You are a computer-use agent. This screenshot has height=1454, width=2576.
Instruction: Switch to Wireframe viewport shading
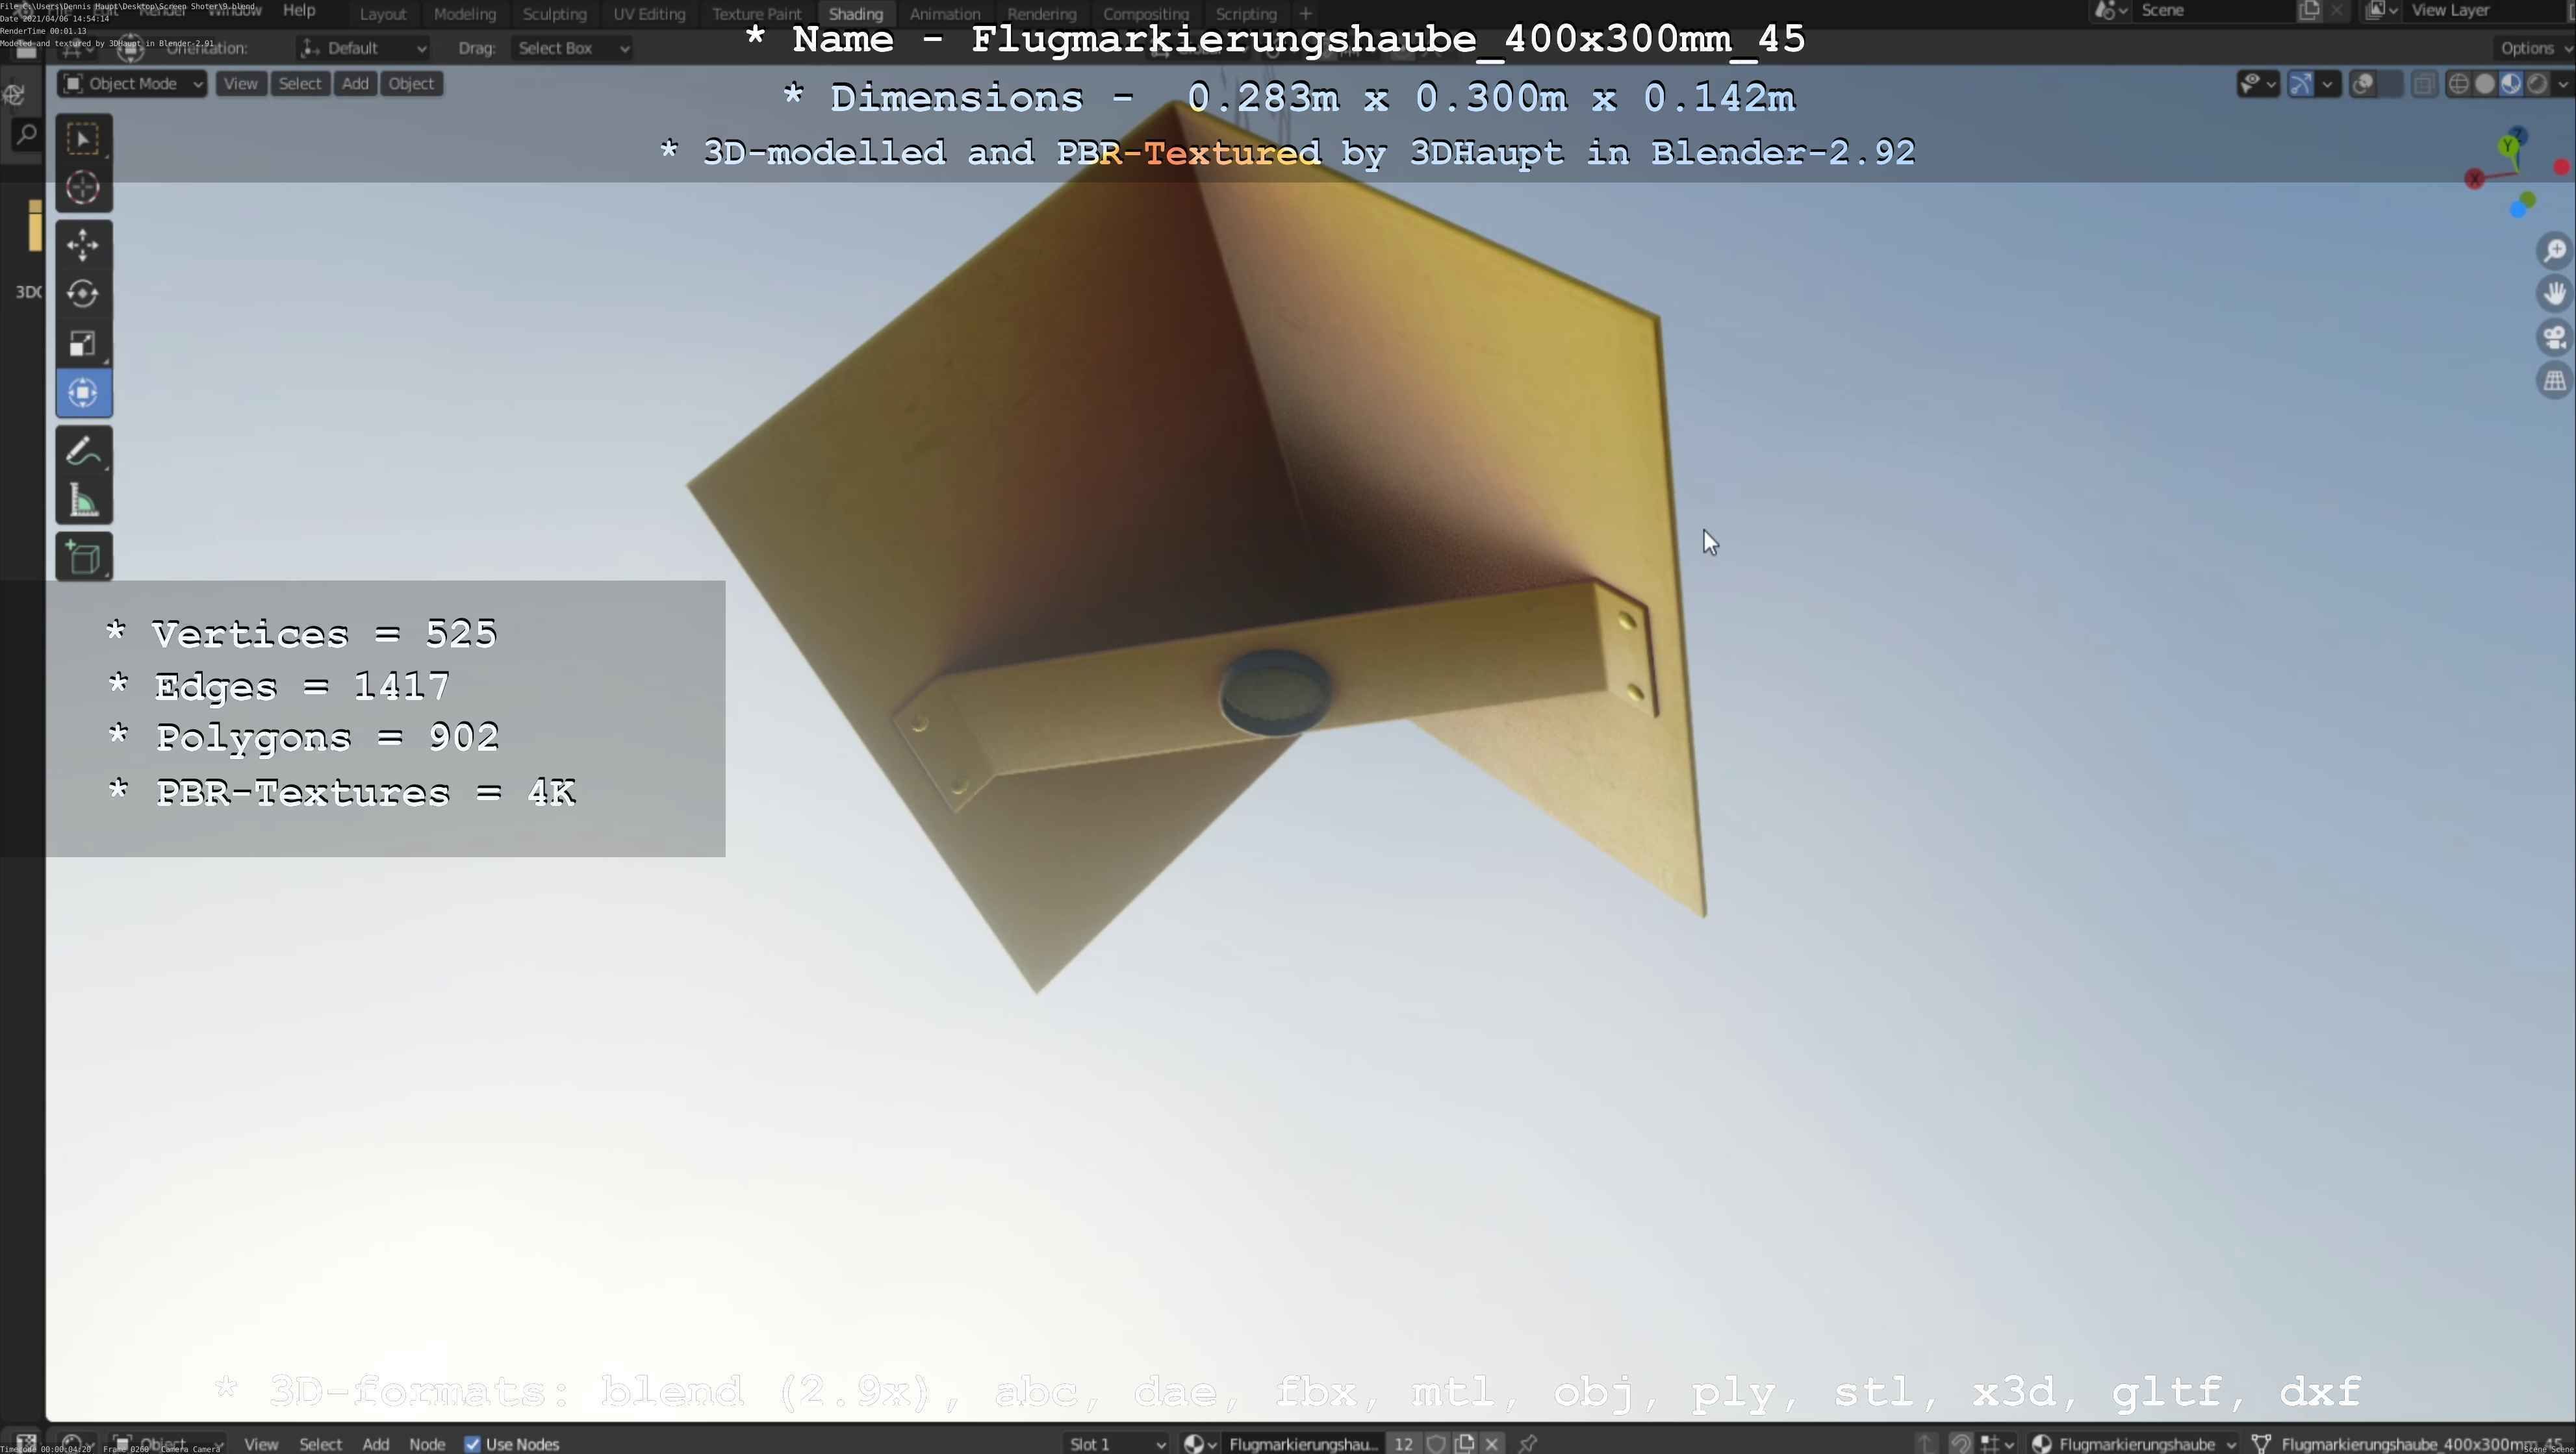coord(2459,84)
